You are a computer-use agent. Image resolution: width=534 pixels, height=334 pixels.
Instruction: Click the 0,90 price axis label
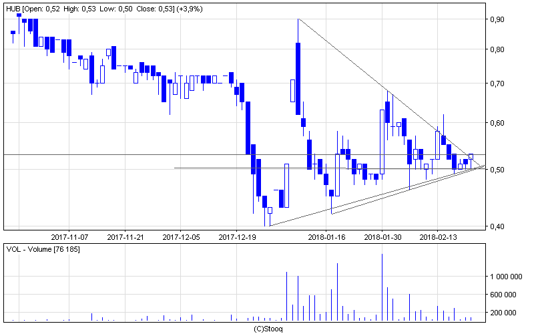(x=497, y=19)
